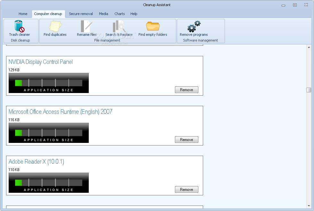The image size is (314, 211).
Task: Open the Trash cleaner tool
Action: pyautogui.click(x=20, y=28)
